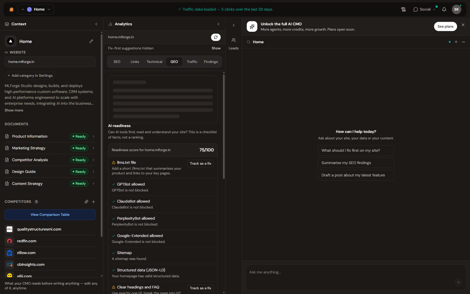Click the redfin.com logo icon

click(x=9, y=241)
